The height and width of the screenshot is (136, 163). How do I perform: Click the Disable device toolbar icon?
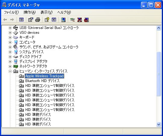86,20
